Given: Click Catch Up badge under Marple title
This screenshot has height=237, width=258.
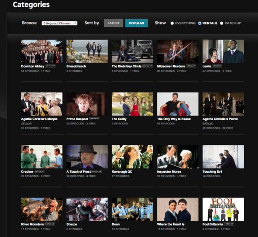Looking at the screenshot, I should click(26, 123).
